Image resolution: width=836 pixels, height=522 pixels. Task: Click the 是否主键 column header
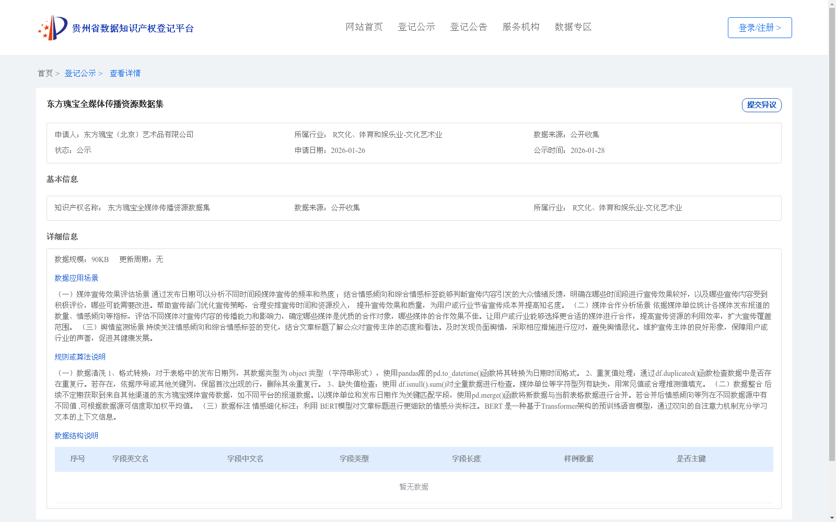click(691, 459)
